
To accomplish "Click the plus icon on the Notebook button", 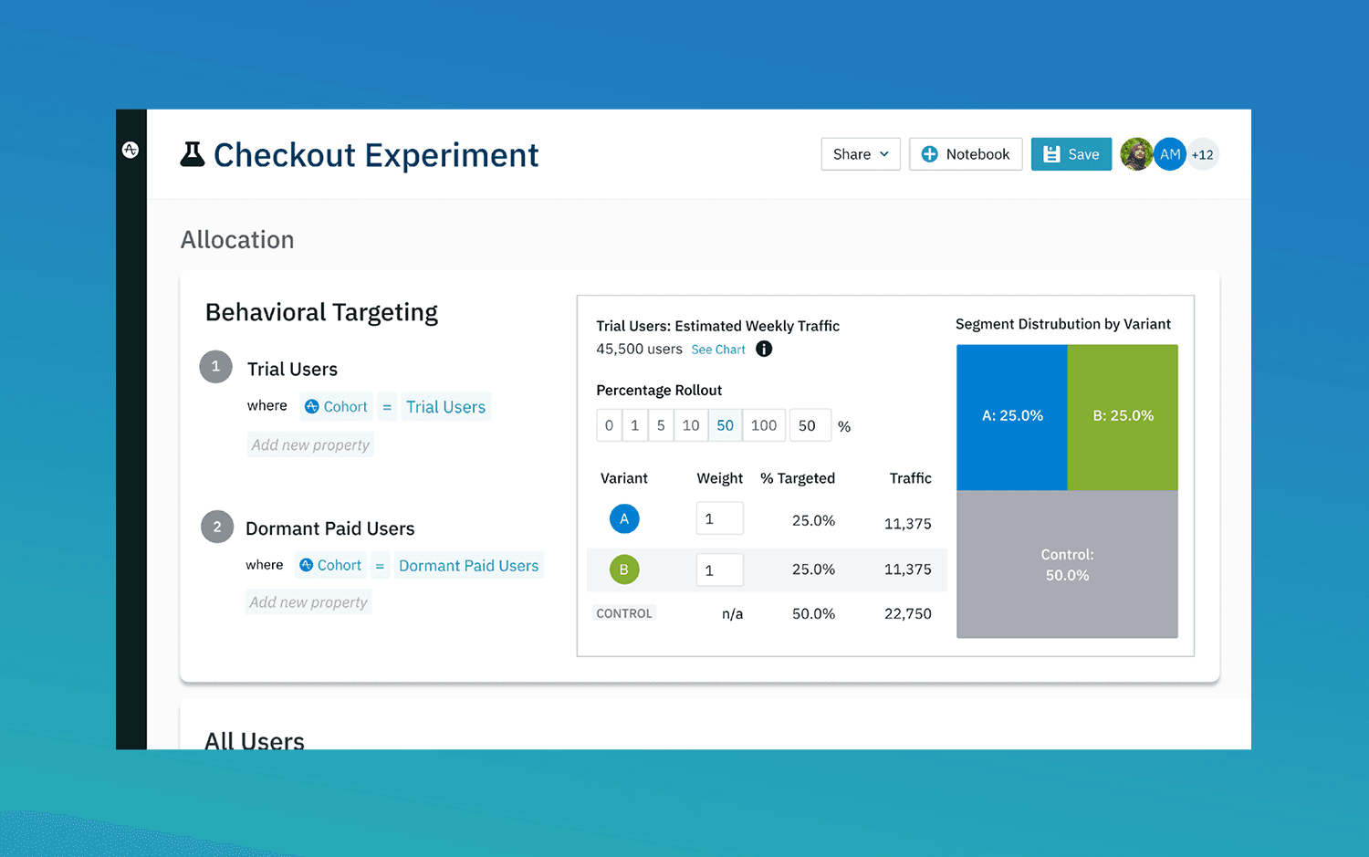I will tap(929, 153).
